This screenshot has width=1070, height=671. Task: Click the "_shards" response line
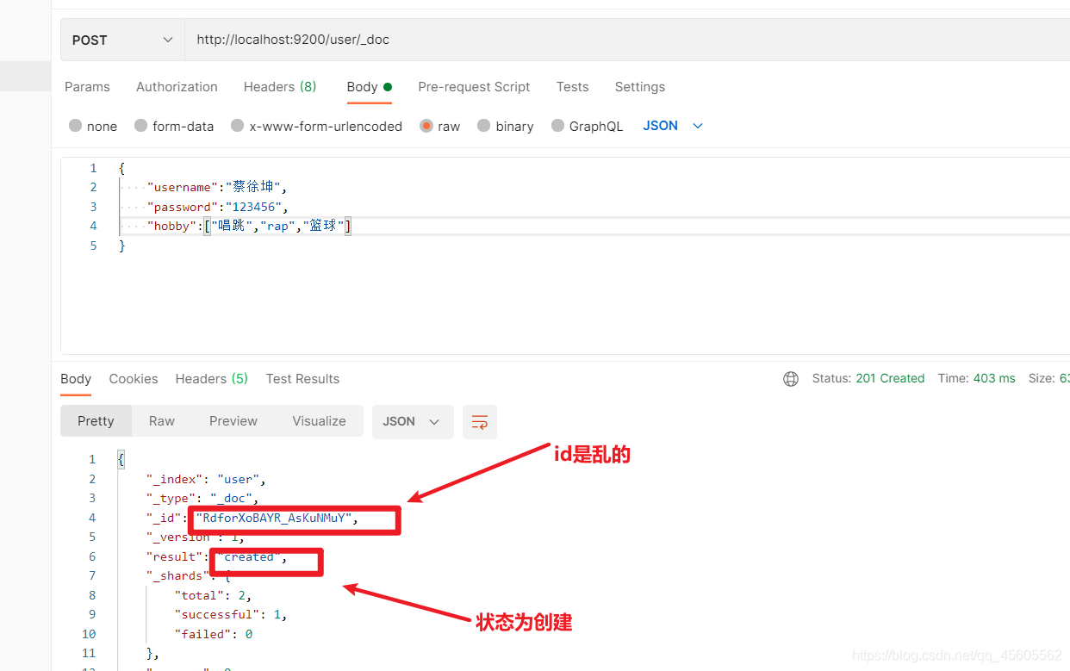pos(189,575)
